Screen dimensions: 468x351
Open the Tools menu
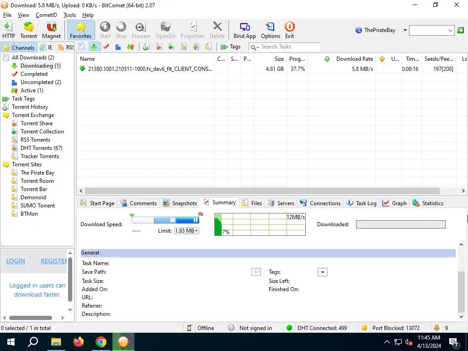pos(69,15)
